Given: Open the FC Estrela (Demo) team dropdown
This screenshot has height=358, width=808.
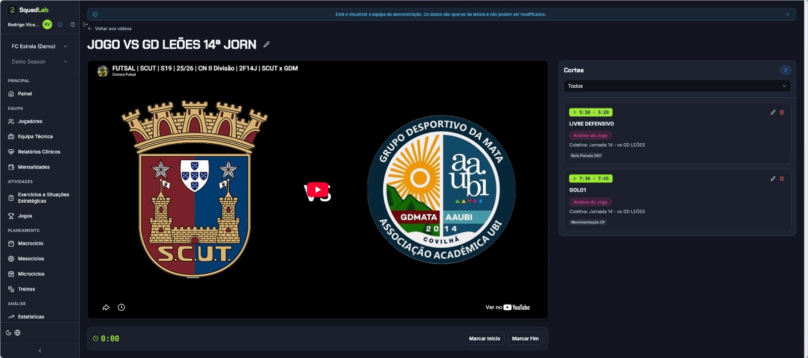Looking at the screenshot, I should click(39, 46).
